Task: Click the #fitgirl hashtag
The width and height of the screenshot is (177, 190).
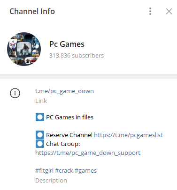Action: pyautogui.click(x=44, y=170)
